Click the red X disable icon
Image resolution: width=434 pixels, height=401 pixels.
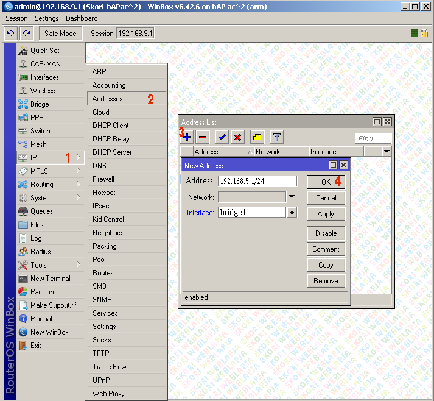coord(237,138)
